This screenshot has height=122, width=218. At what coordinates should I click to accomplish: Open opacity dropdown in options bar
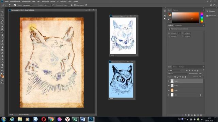coord(49,5)
